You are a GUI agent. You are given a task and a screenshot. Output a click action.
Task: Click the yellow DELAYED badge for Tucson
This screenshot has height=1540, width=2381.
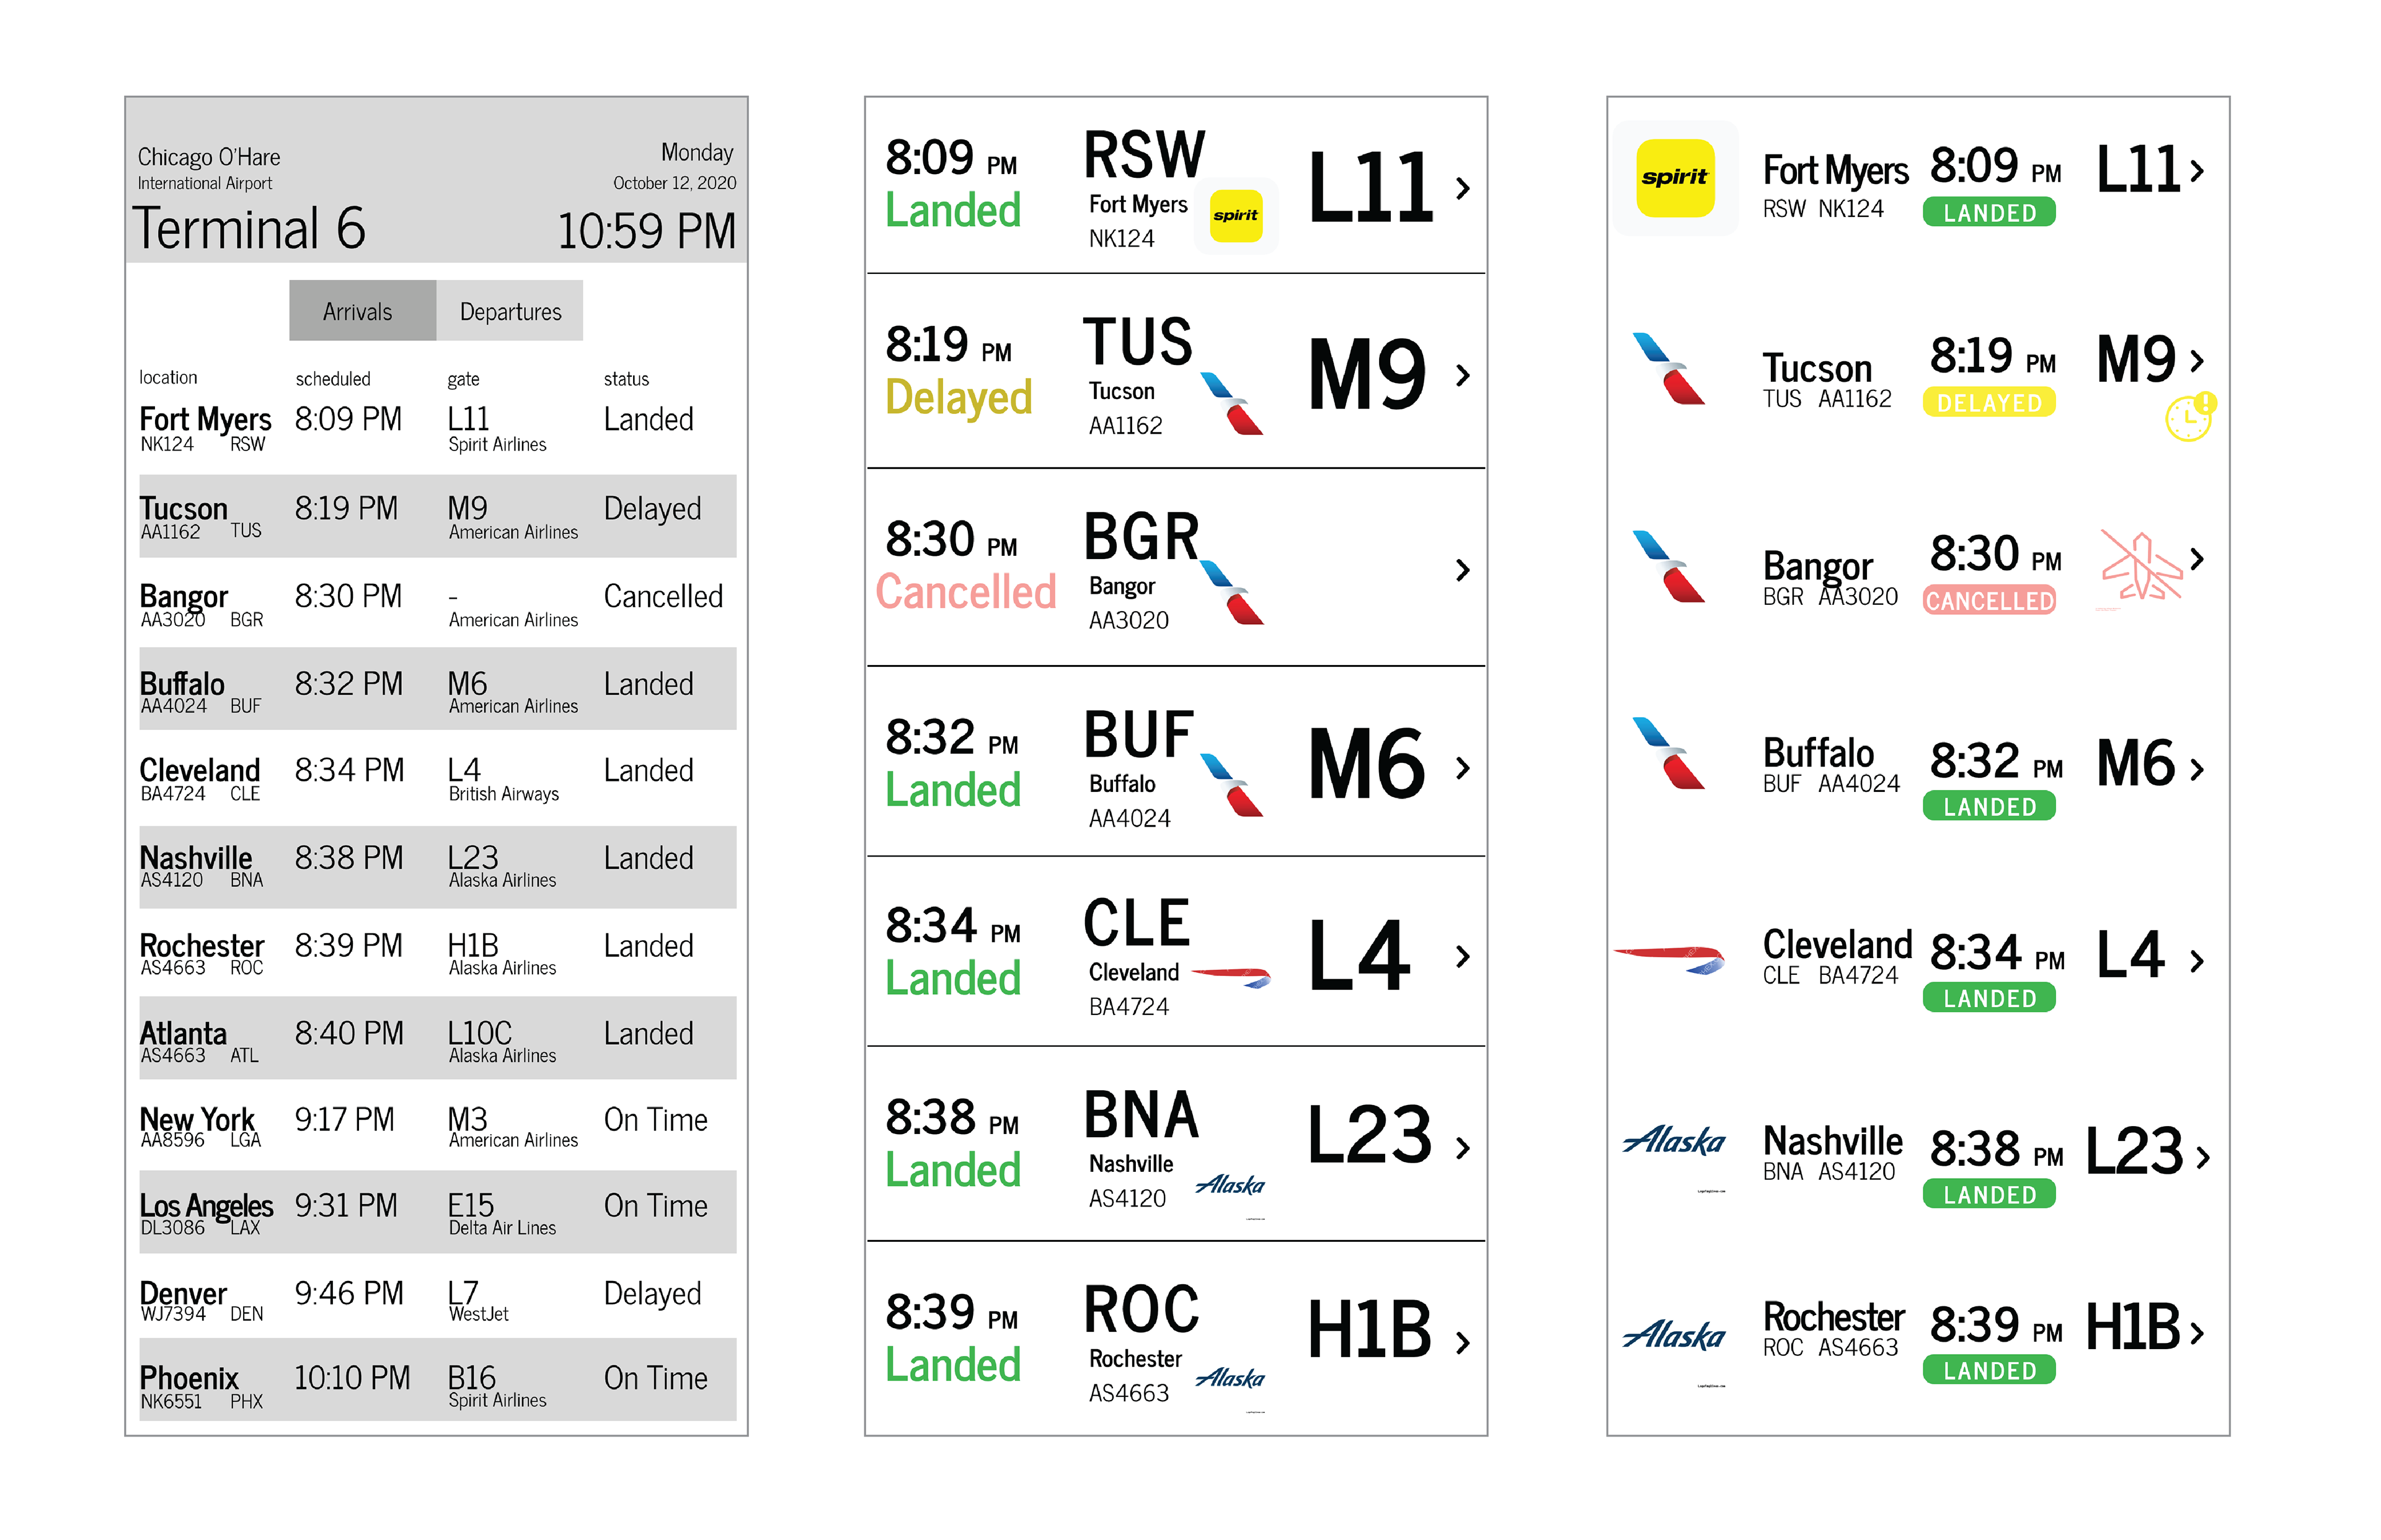(x=1989, y=402)
